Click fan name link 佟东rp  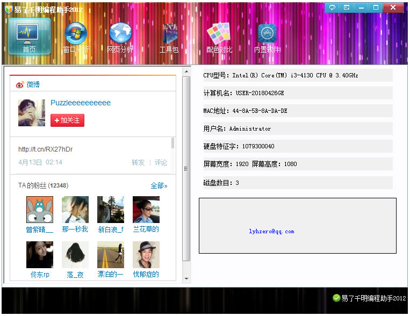(40, 275)
